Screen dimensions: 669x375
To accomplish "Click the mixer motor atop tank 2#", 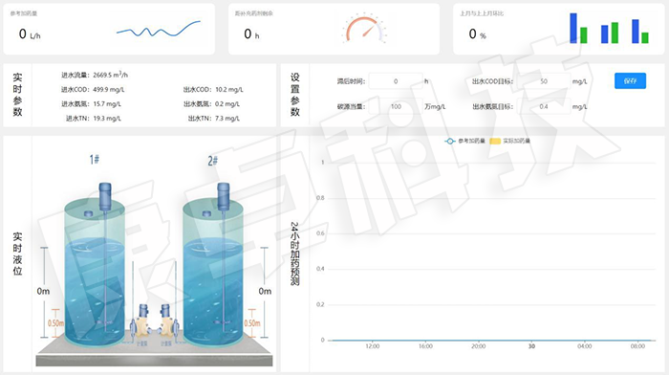I will coord(223,196).
